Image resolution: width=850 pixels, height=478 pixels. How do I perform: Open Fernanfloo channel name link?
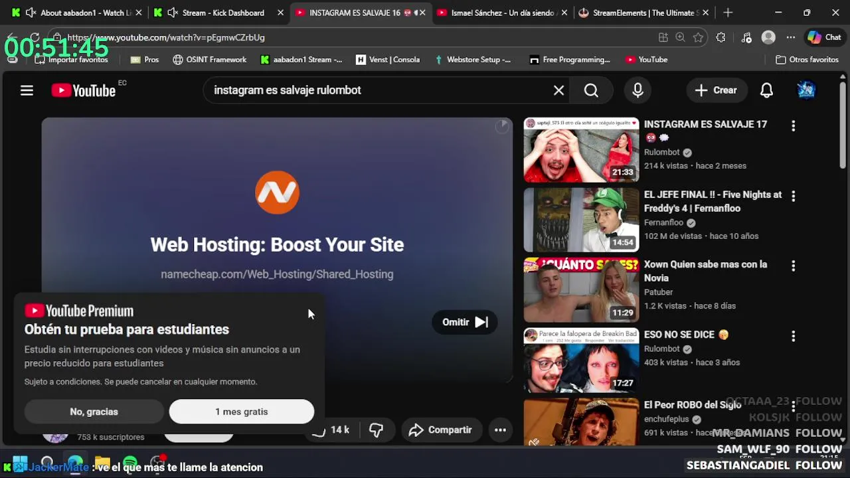coord(663,222)
